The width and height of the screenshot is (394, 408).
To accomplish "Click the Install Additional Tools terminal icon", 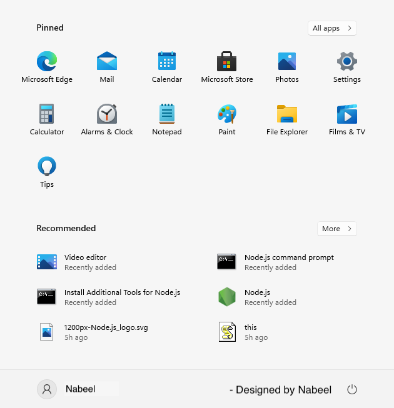I will (x=46, y=297).
